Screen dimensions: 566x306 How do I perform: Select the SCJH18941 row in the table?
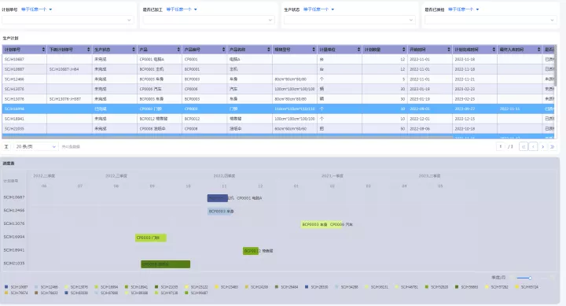[278, 119]
